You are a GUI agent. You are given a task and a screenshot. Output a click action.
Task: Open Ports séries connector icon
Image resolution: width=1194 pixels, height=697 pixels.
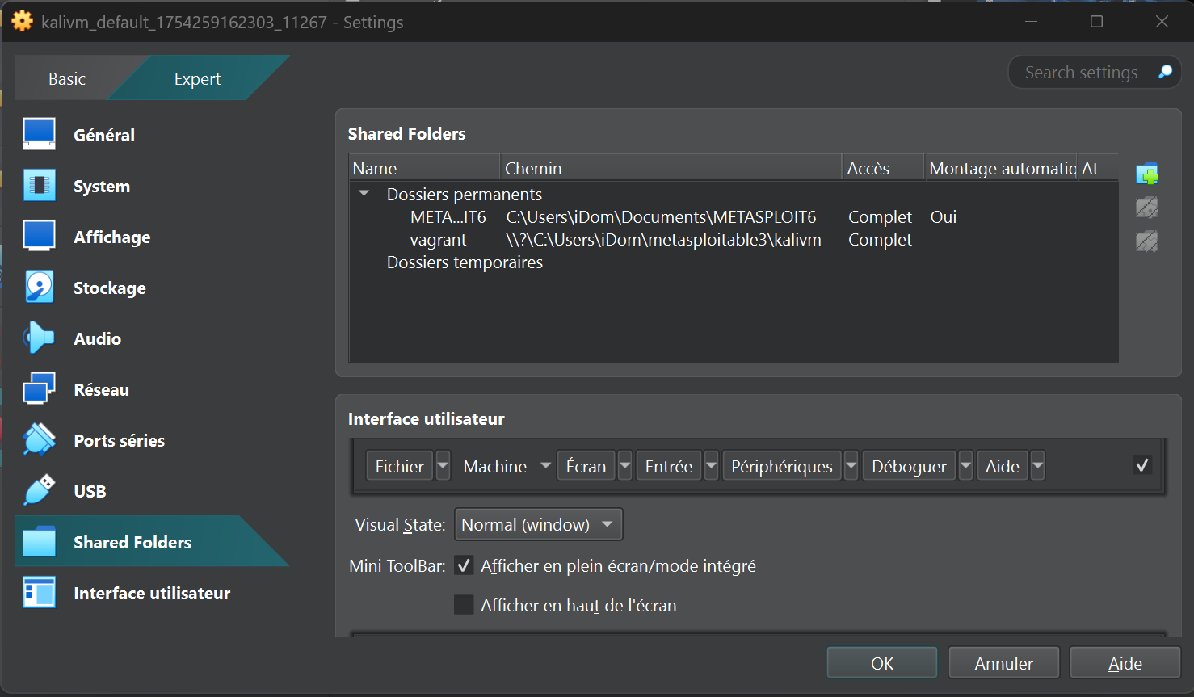click(x=40, y=440)
